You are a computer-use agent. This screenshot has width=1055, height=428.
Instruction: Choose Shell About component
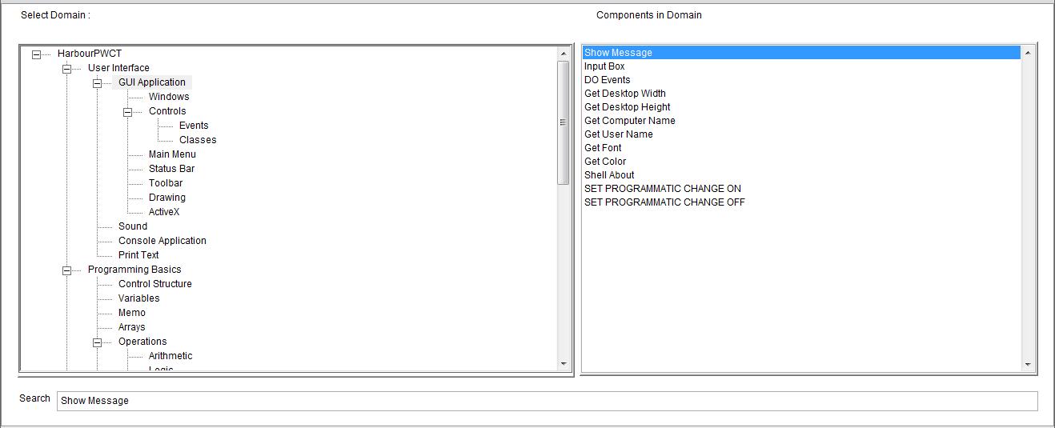[x=801, y=175]
